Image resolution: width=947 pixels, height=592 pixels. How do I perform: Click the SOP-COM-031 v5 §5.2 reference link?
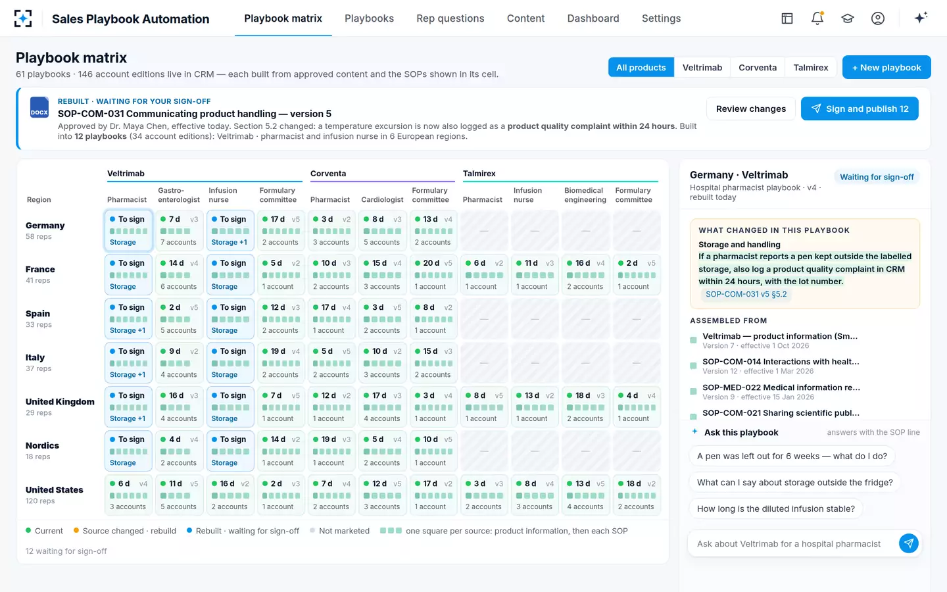pos(746,294)
